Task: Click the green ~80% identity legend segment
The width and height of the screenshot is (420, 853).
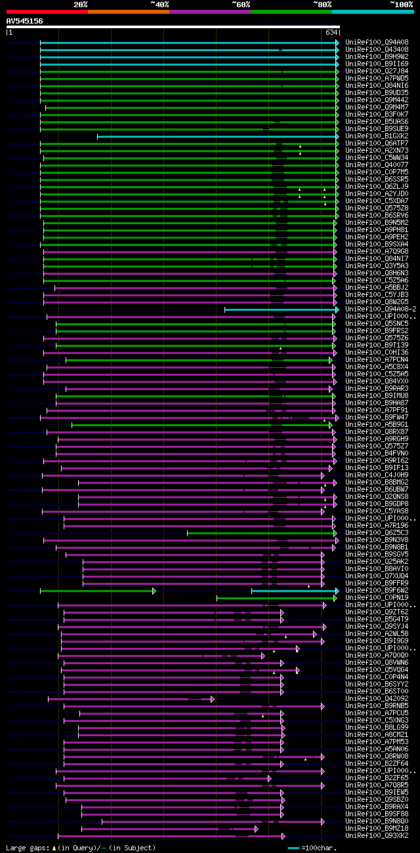Action: 291,11
